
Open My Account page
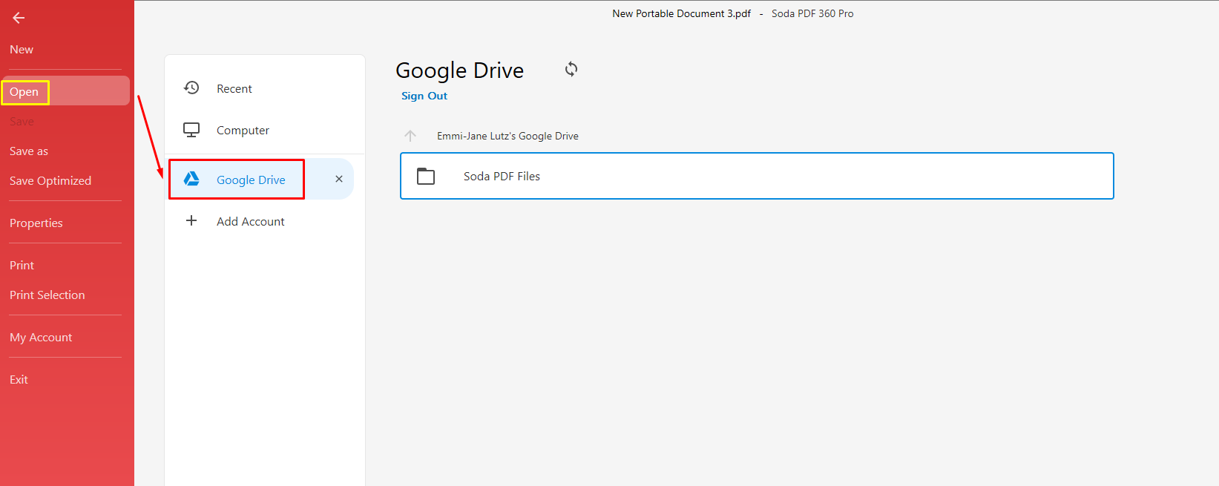(41, 338)
